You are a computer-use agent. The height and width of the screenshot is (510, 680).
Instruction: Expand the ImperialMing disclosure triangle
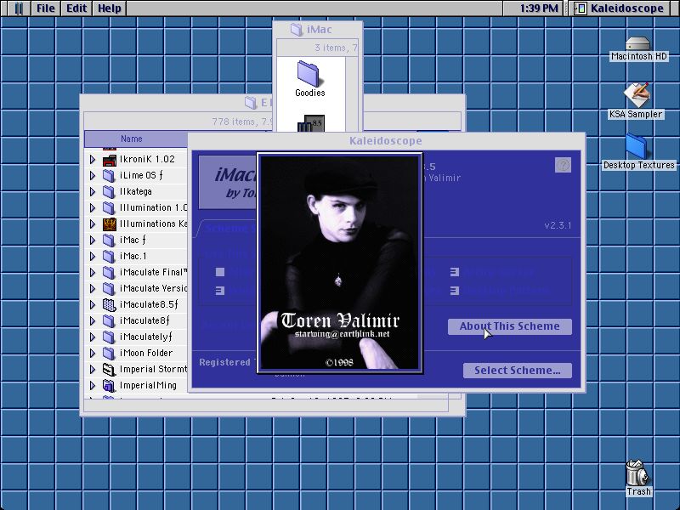coord(93,386)
